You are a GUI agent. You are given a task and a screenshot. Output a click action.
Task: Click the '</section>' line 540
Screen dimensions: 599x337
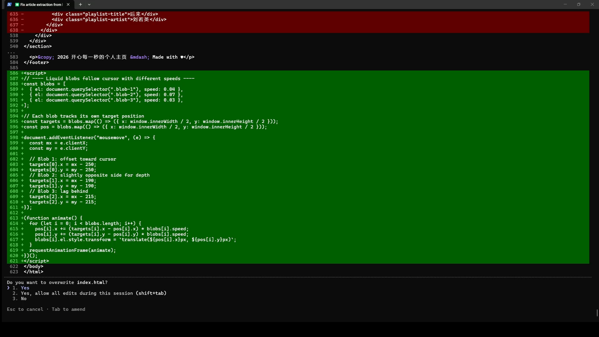click(x=38, y=46)
